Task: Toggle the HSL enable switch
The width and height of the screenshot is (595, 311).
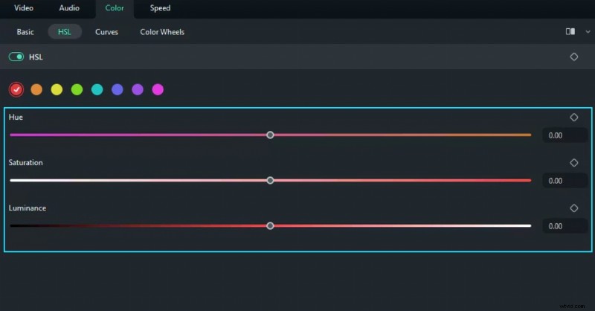Action: click(16, 57)
